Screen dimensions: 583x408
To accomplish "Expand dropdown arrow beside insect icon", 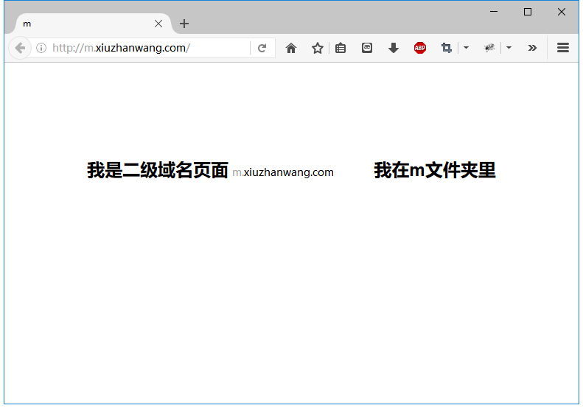I will pos(509,48).
